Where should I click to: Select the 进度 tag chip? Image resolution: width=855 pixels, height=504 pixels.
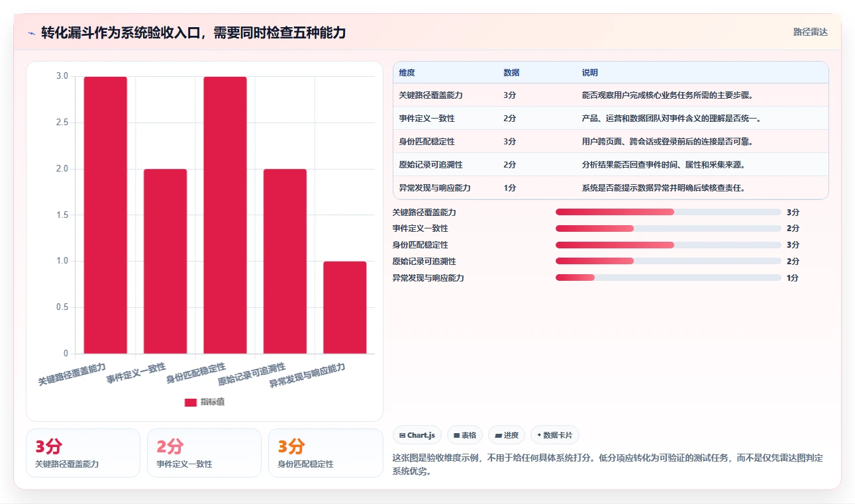coord(507,435)
